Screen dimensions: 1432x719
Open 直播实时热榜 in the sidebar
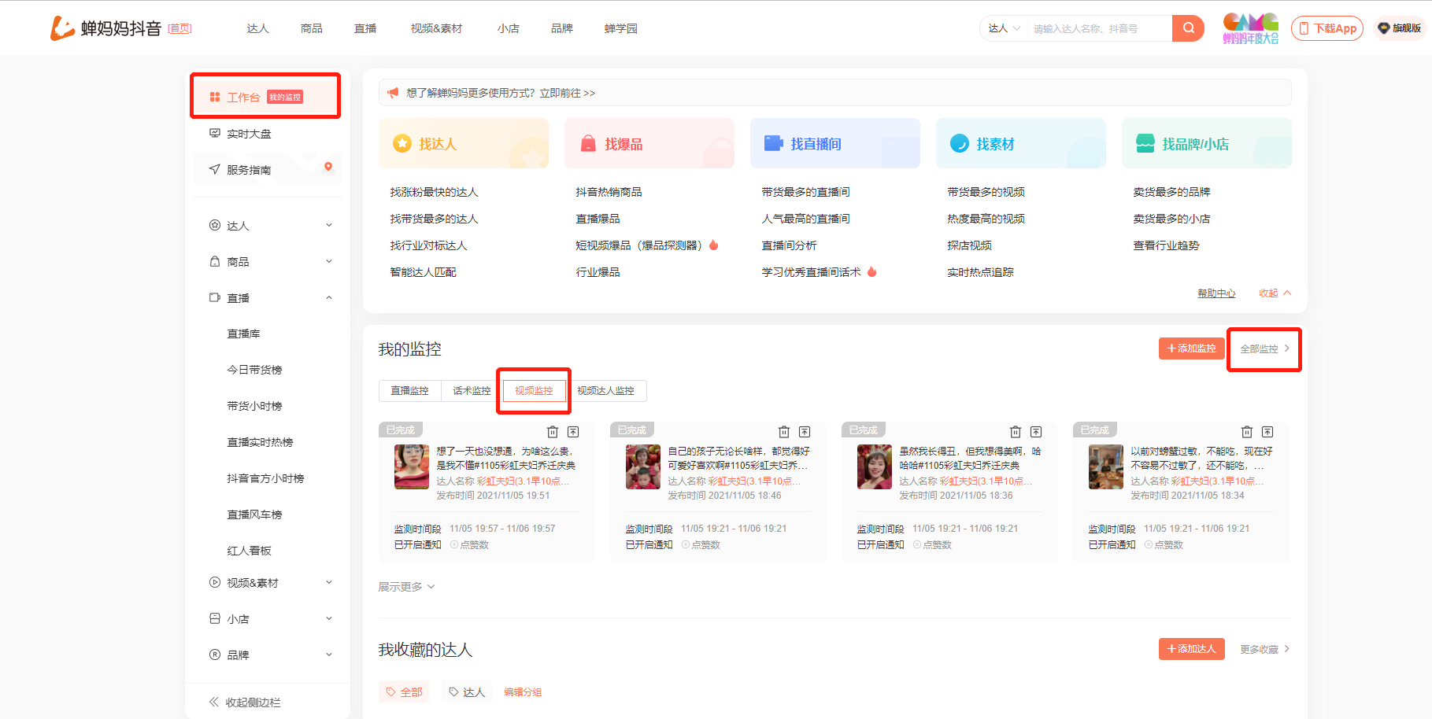pyautogui.click(x=260, y=442)
